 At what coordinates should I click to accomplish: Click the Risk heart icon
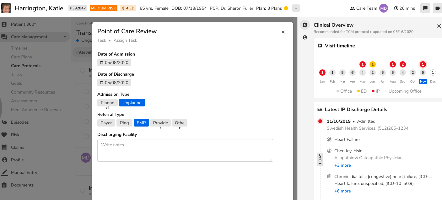4,135
